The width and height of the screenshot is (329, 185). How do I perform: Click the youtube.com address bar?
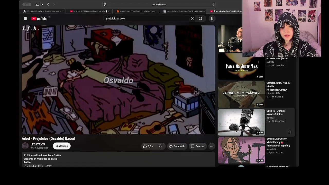pyautogui.click(x=159, y=4)
